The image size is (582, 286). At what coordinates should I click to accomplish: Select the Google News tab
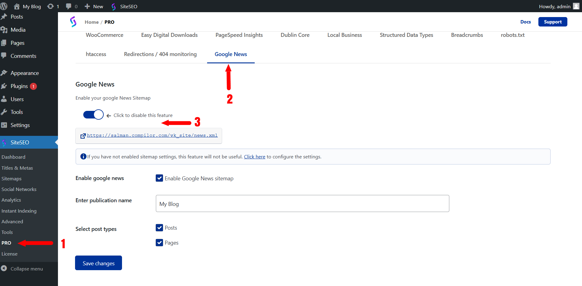pos(231,54)
